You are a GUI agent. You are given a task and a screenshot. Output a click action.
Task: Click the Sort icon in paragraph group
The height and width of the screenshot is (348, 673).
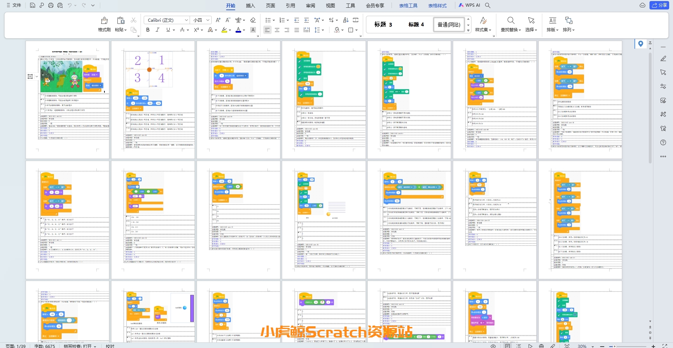(346, 20)
